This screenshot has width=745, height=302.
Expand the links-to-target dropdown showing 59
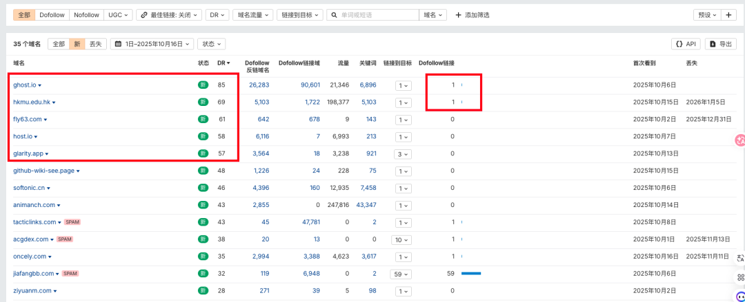pyautogui.click(x=401, y=274)
